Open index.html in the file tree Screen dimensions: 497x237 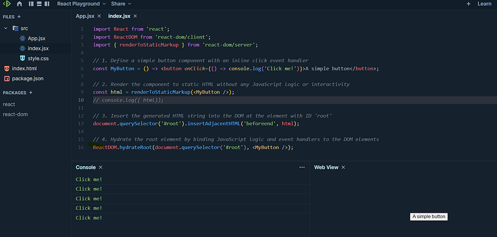tap(25, 68)
